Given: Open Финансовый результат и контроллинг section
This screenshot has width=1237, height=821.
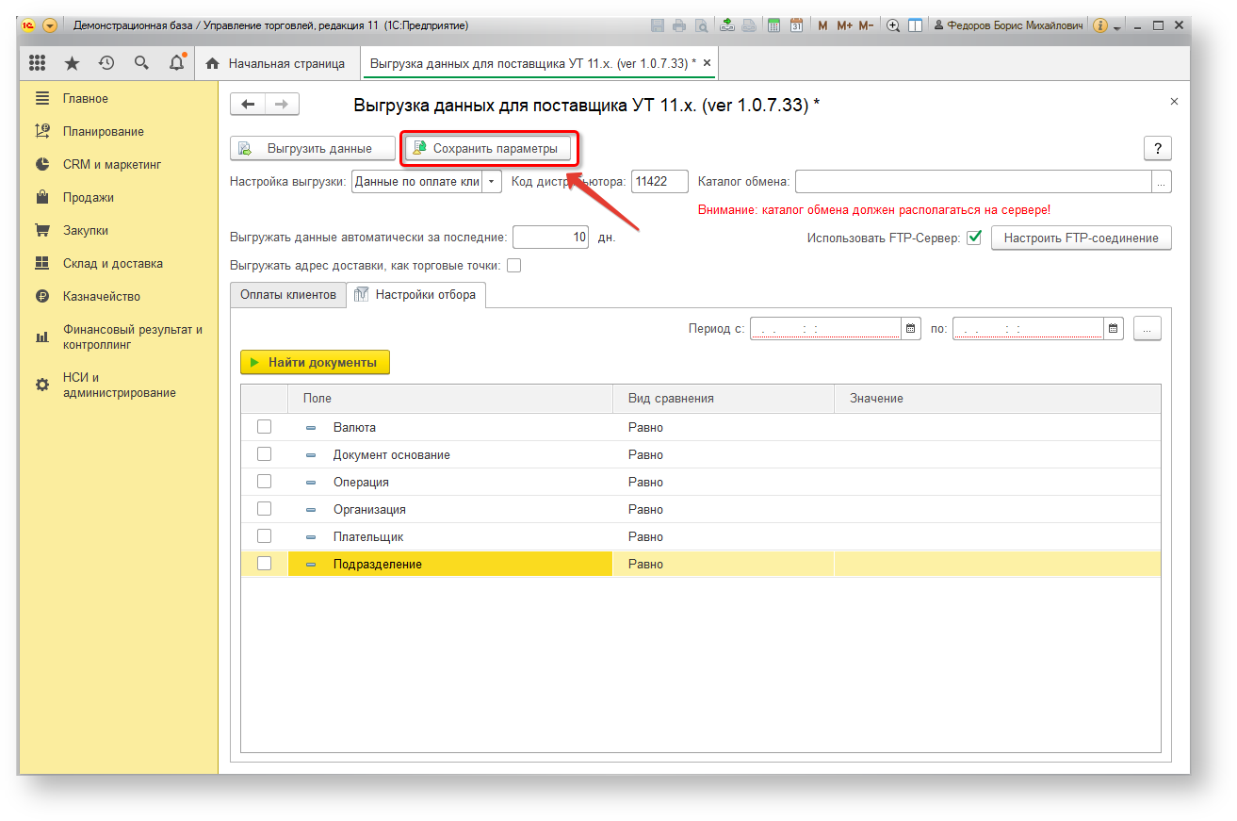Looking at the screenshot, I should coord(133,337).
